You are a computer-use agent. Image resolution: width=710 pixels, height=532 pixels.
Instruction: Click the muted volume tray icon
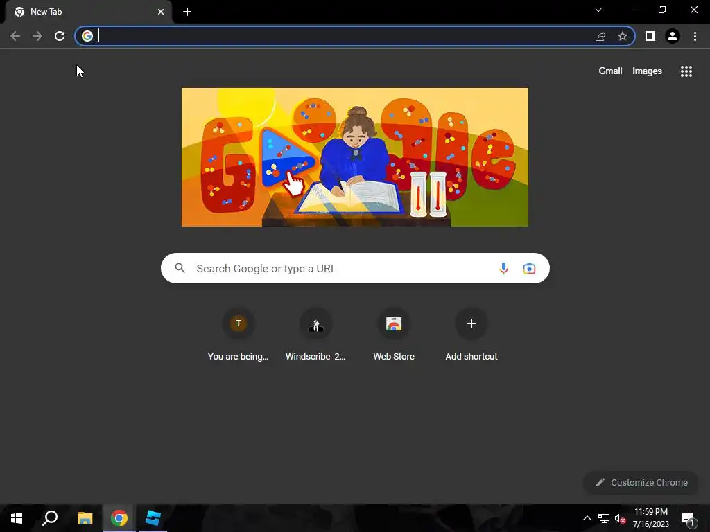click(x=621, y=519)
